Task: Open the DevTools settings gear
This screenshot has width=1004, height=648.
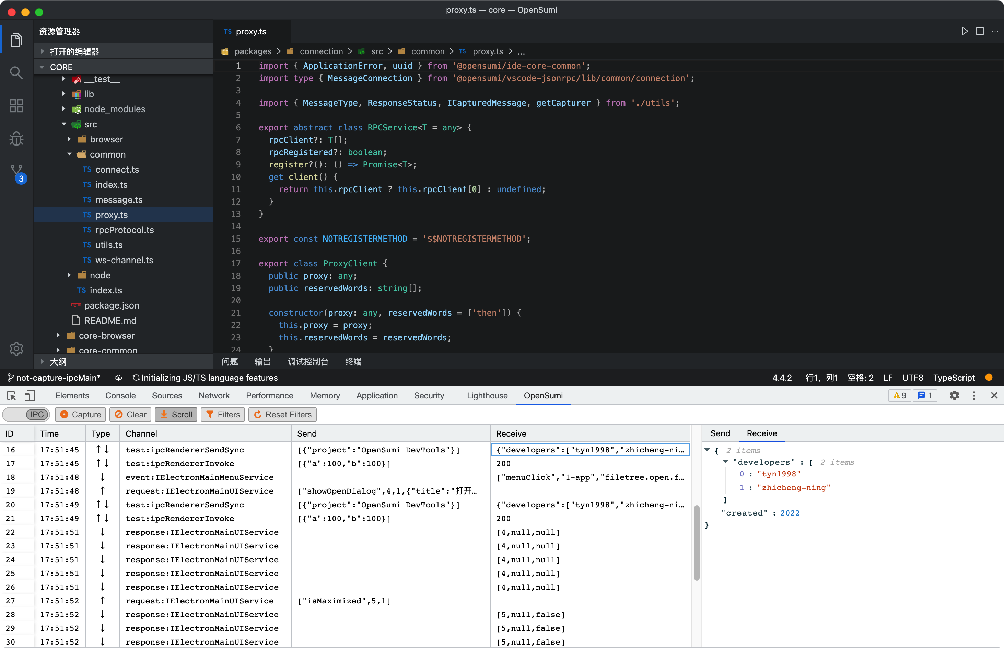Action: (954, 395)
